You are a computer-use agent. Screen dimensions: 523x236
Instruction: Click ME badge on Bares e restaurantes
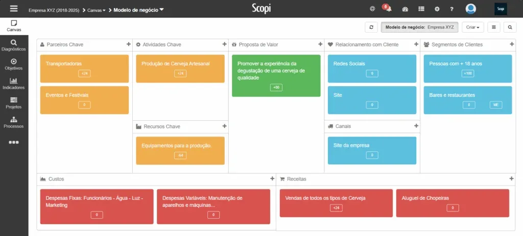coord(495,105)
